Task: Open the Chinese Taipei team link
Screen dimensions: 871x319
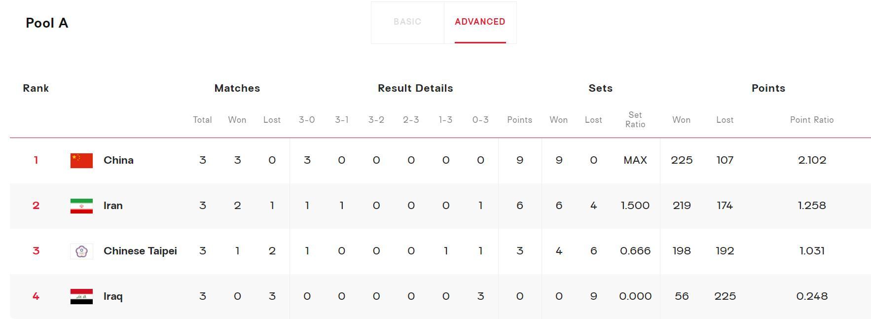Action: point(140,251)
